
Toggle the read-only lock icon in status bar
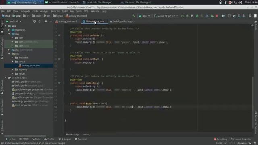(x=250, y=143)
